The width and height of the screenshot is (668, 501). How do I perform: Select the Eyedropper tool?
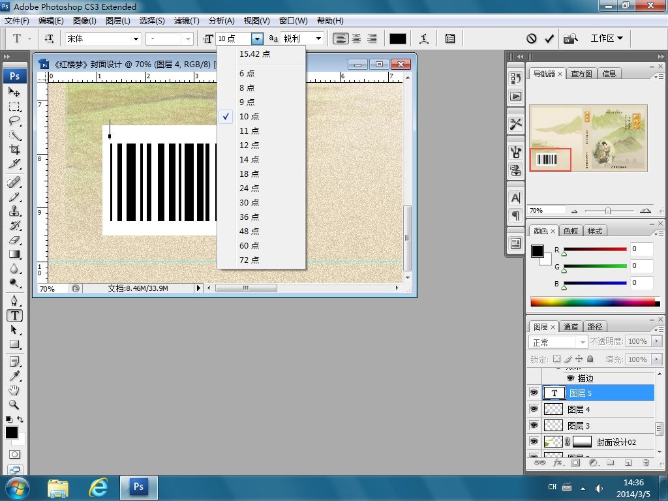[14, 376]
